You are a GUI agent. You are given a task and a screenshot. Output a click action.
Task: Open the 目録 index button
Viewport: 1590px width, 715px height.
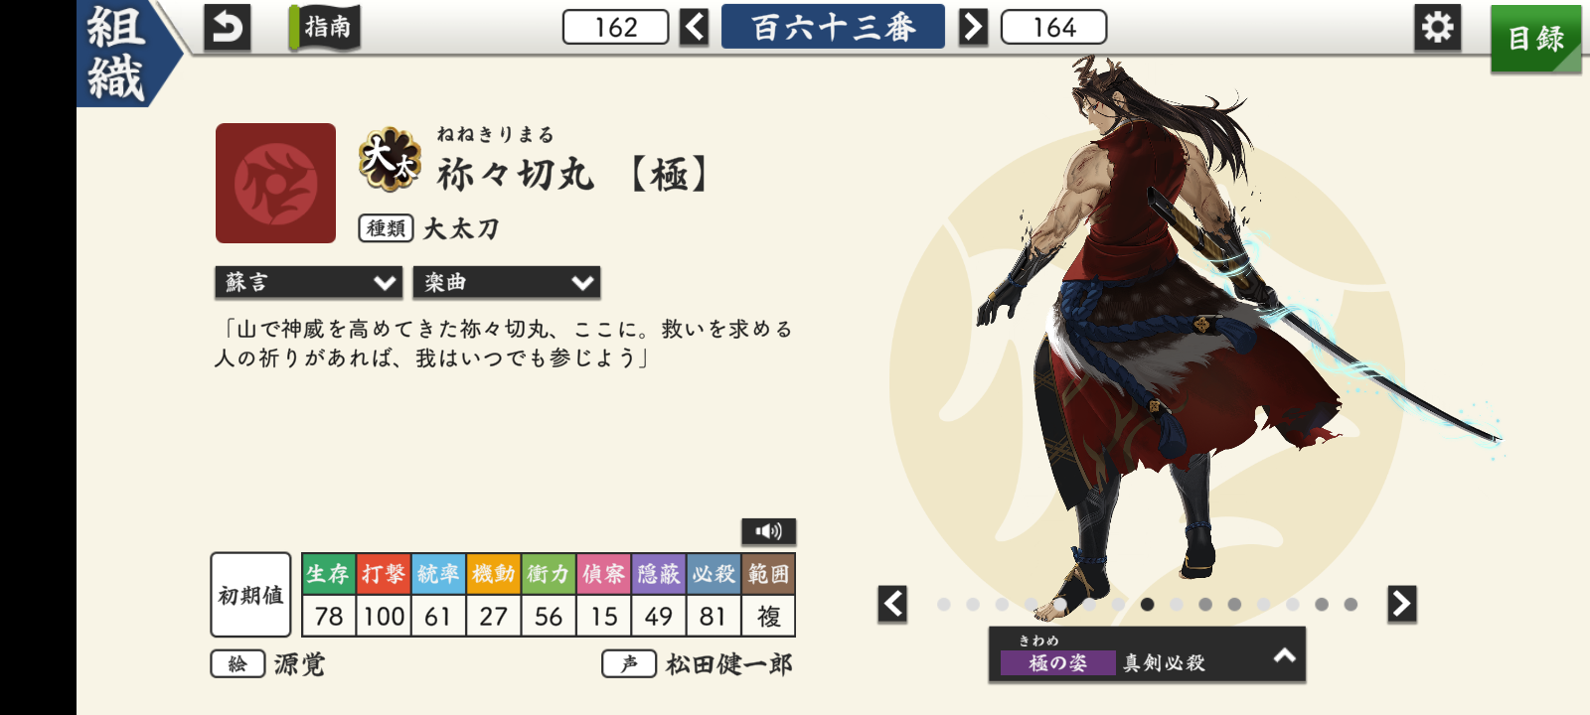coord(1535,39)
